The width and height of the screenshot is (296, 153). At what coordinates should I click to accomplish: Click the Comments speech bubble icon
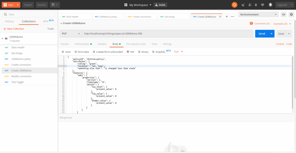(251, 24)
